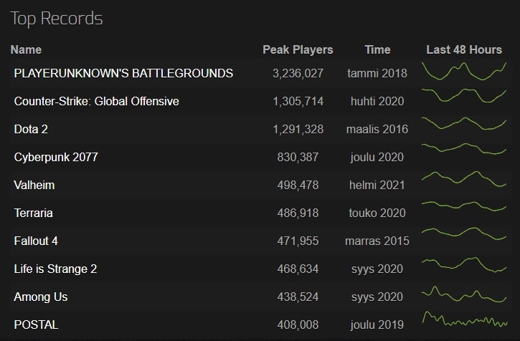
Task: Open the Dota 2 game page
Action: (31, 129)
